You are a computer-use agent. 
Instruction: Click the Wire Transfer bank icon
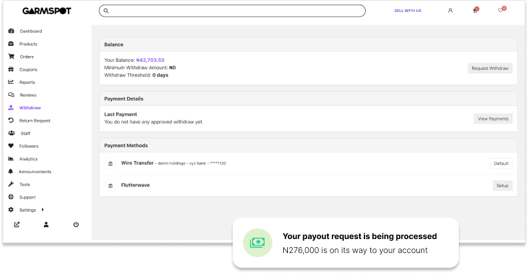tap(110, 163)
